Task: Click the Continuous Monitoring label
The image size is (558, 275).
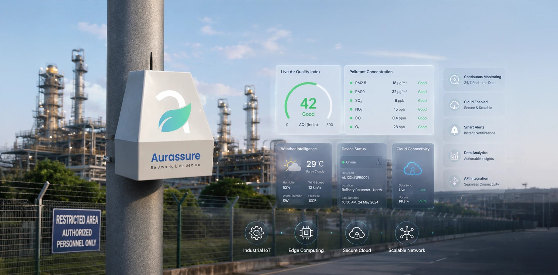Action: click(482, 77)
